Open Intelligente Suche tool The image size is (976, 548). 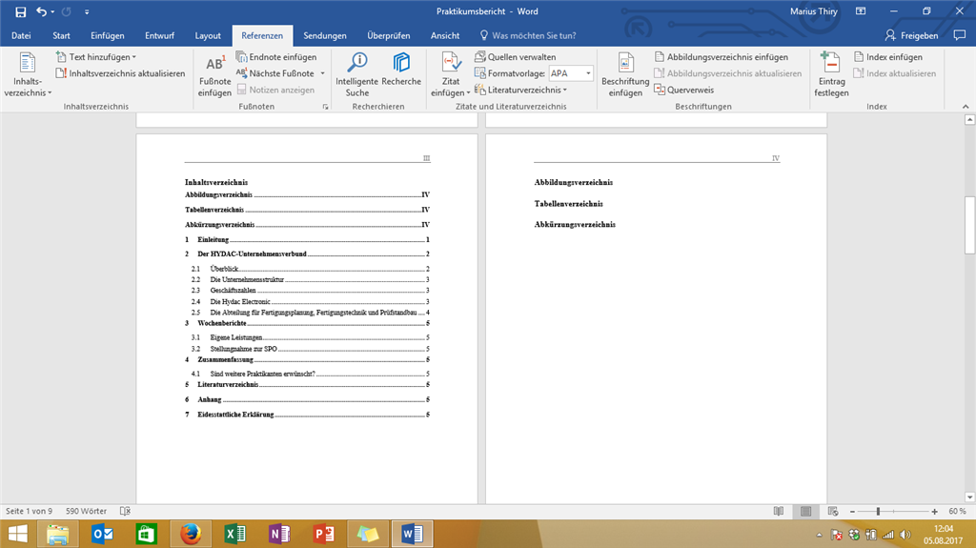coord(357,74)
